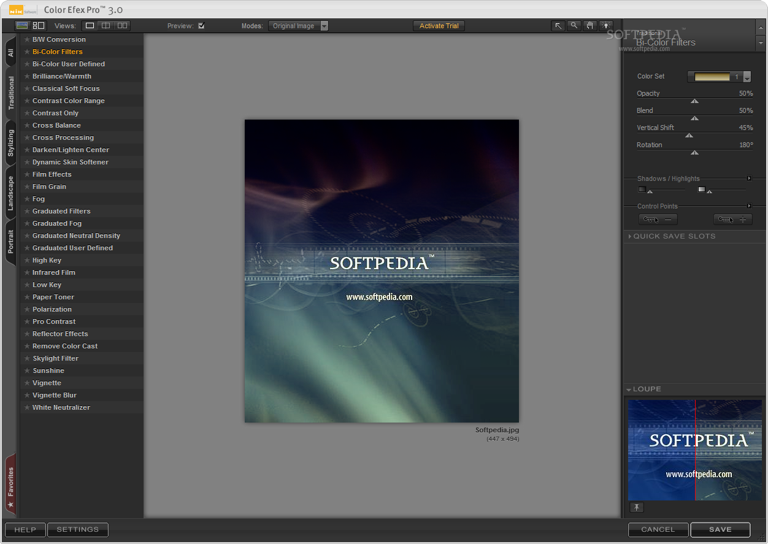Choose side-by-side preview view
This screenshot has height=544, width=768.
(x=122, y=26)
